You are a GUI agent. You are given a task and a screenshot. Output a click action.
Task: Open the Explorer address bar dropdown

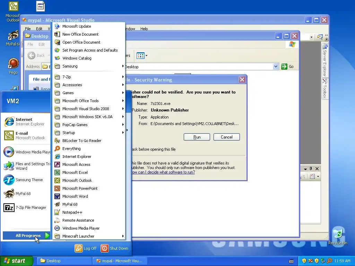click(x=276, y=66)
